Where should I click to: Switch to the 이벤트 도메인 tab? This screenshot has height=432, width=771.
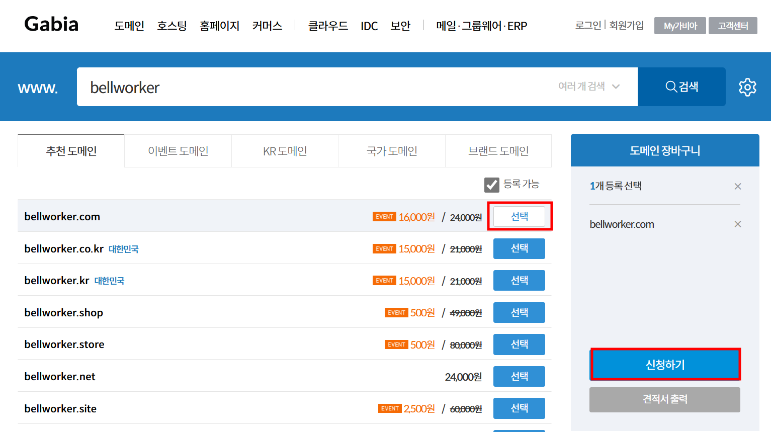[x=178, y=151]
